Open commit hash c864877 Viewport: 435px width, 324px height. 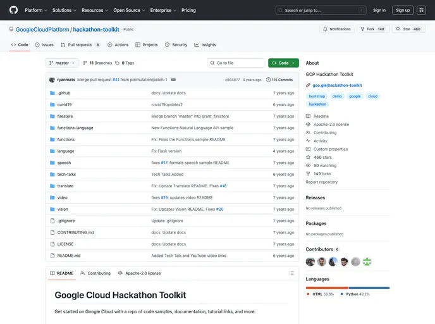[232, 80]
